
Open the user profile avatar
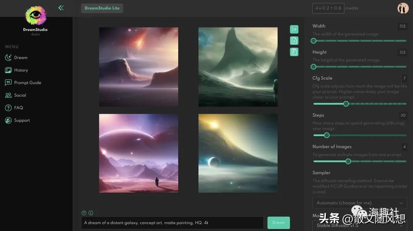point(403,8)
